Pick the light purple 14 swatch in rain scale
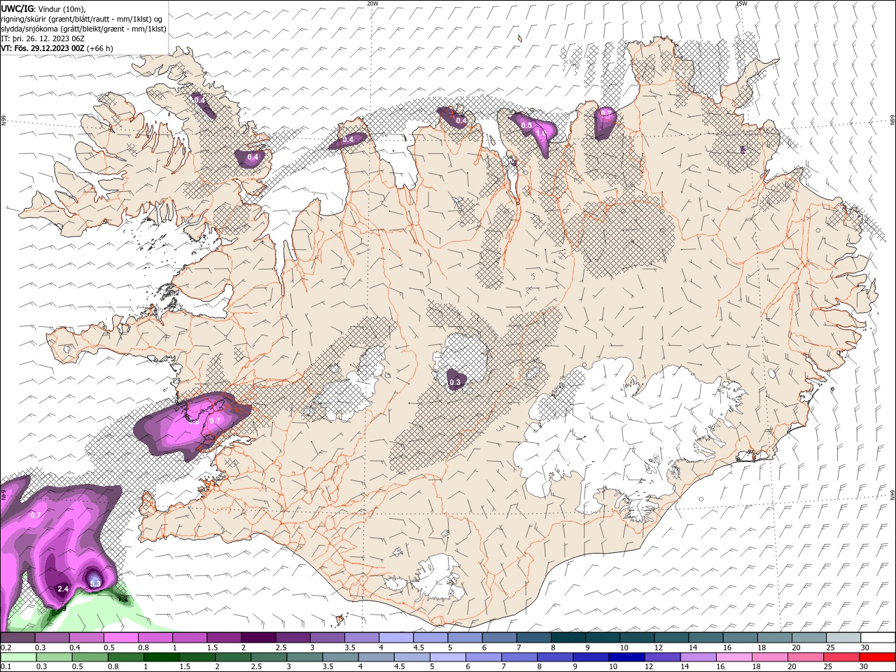The width and height of the screenshot is (896, 672). coord(698,657)
